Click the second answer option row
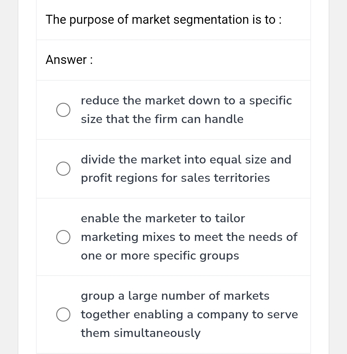Viewport: 347px width, 354px height. coord(173,168)
